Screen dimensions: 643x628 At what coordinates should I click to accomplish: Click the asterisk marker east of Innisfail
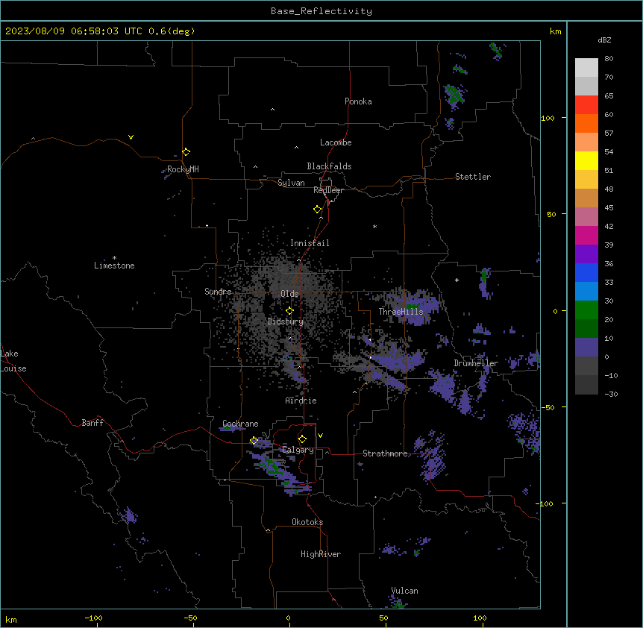click(374, 226)
